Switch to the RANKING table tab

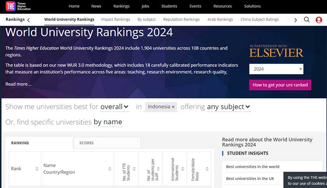coord(39,143)
